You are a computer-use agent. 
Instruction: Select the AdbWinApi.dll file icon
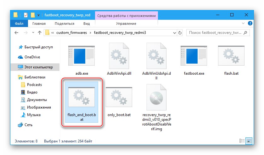[119, 56]
